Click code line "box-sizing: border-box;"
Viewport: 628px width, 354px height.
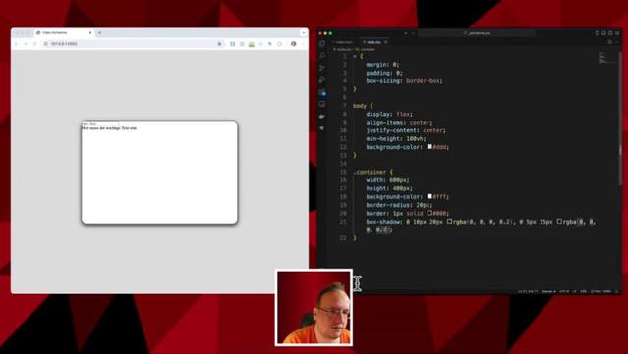click(x=404, y=80)
